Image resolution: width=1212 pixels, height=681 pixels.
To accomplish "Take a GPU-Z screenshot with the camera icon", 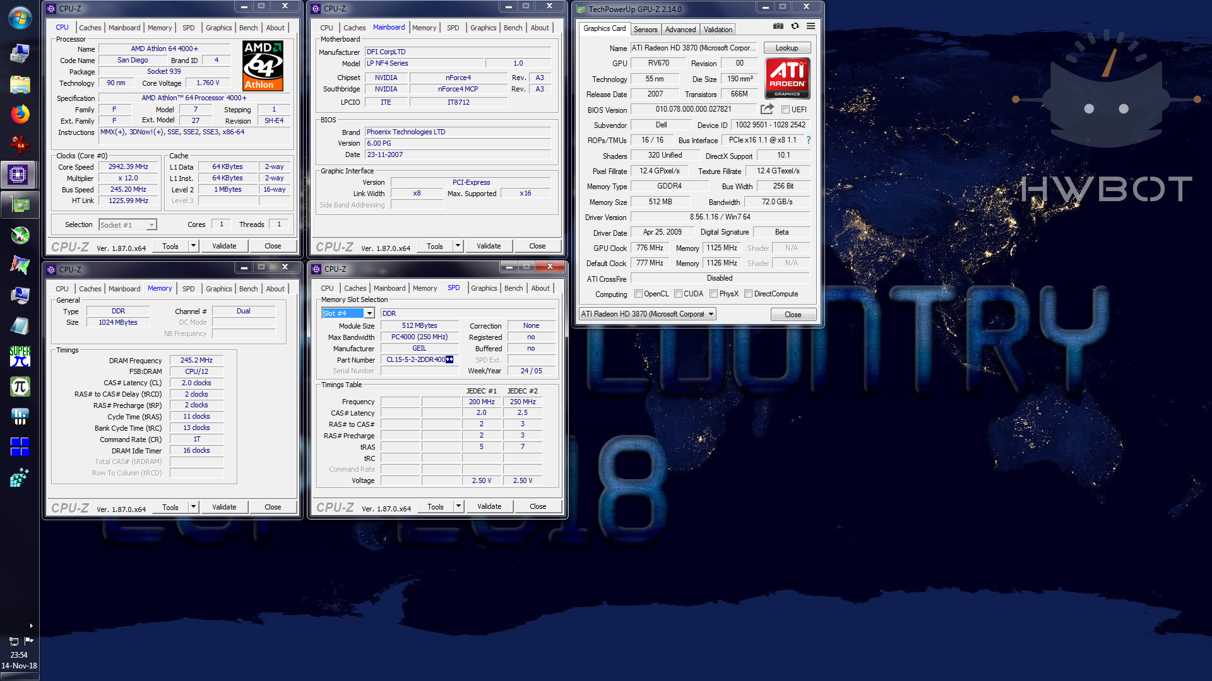I will pyautogui.click(x=778, y=26).
